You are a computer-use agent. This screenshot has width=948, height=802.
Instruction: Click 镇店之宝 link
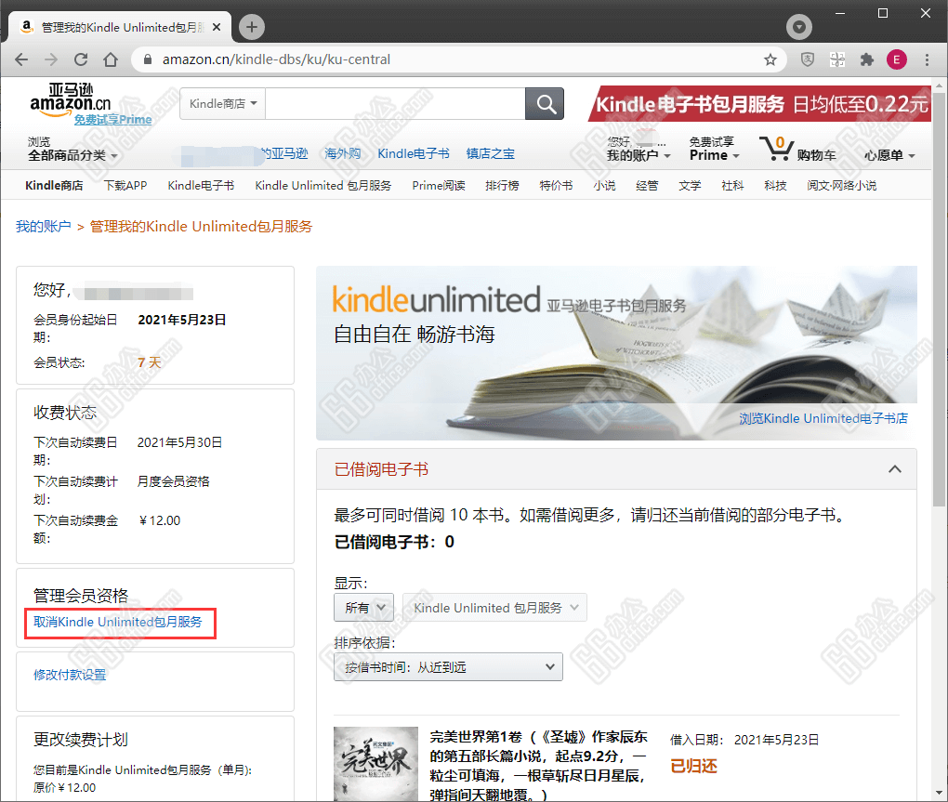pyautogui.click(x=491, y=153)
